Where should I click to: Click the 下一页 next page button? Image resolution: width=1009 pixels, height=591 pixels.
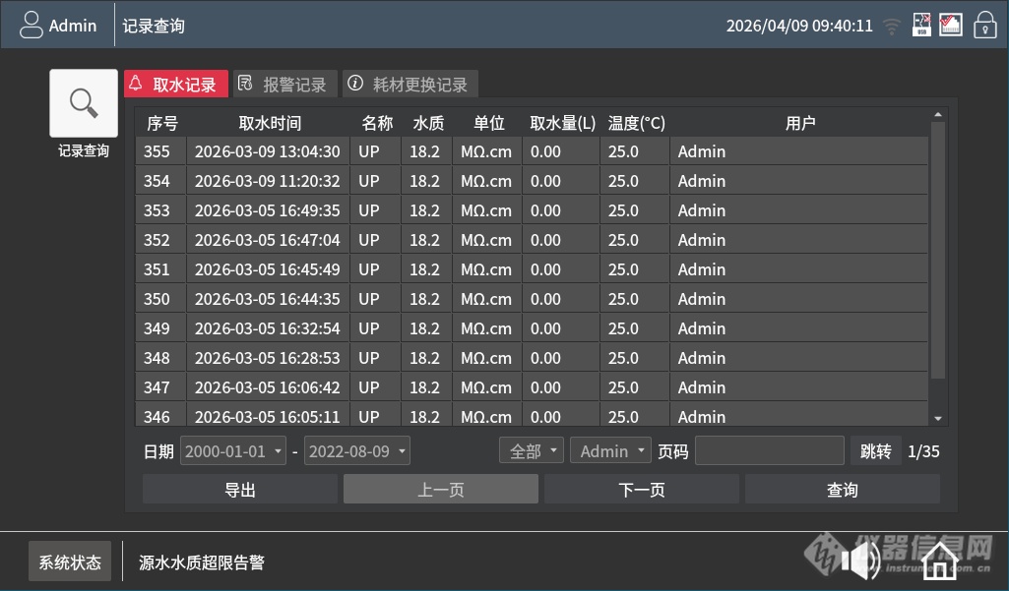(642, 490)
